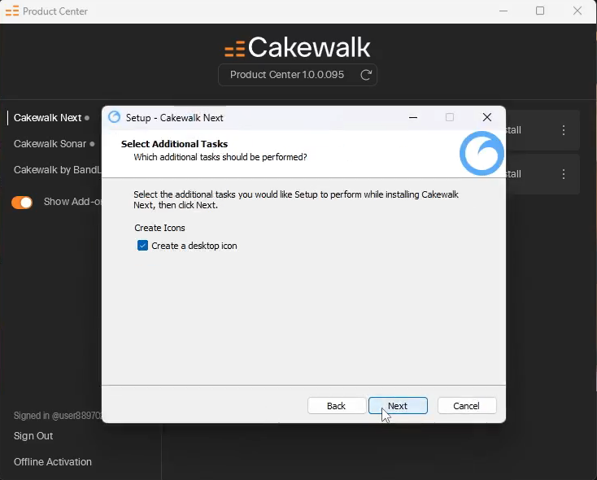Image resolution: width=597 pixels, height=480 pixels.
Task: Refresh Product Center using the reload icon
Action: point(366,75)
